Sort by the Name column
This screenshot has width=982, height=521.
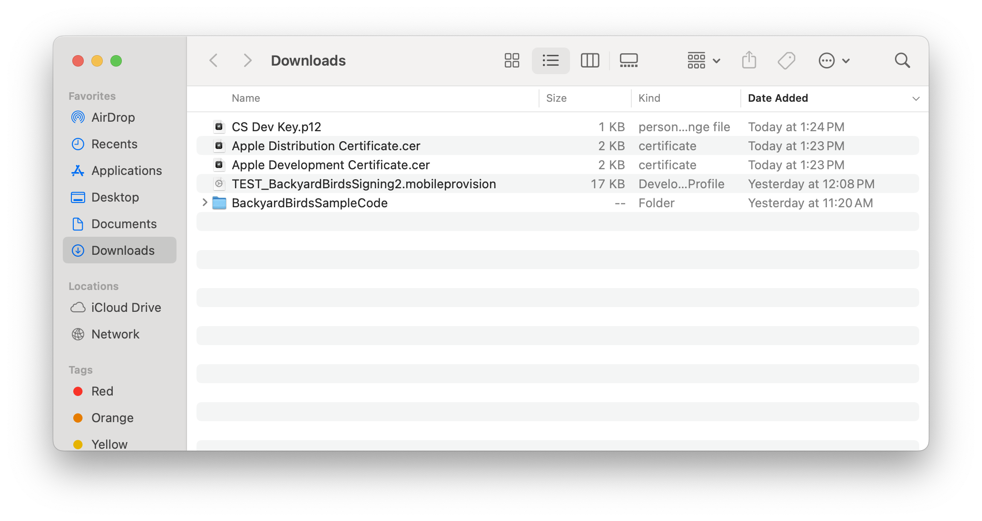point(246,98)
